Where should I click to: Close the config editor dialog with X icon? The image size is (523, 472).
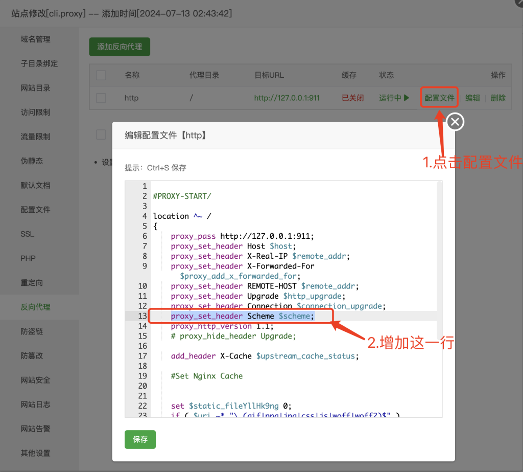tap(456, 122)
